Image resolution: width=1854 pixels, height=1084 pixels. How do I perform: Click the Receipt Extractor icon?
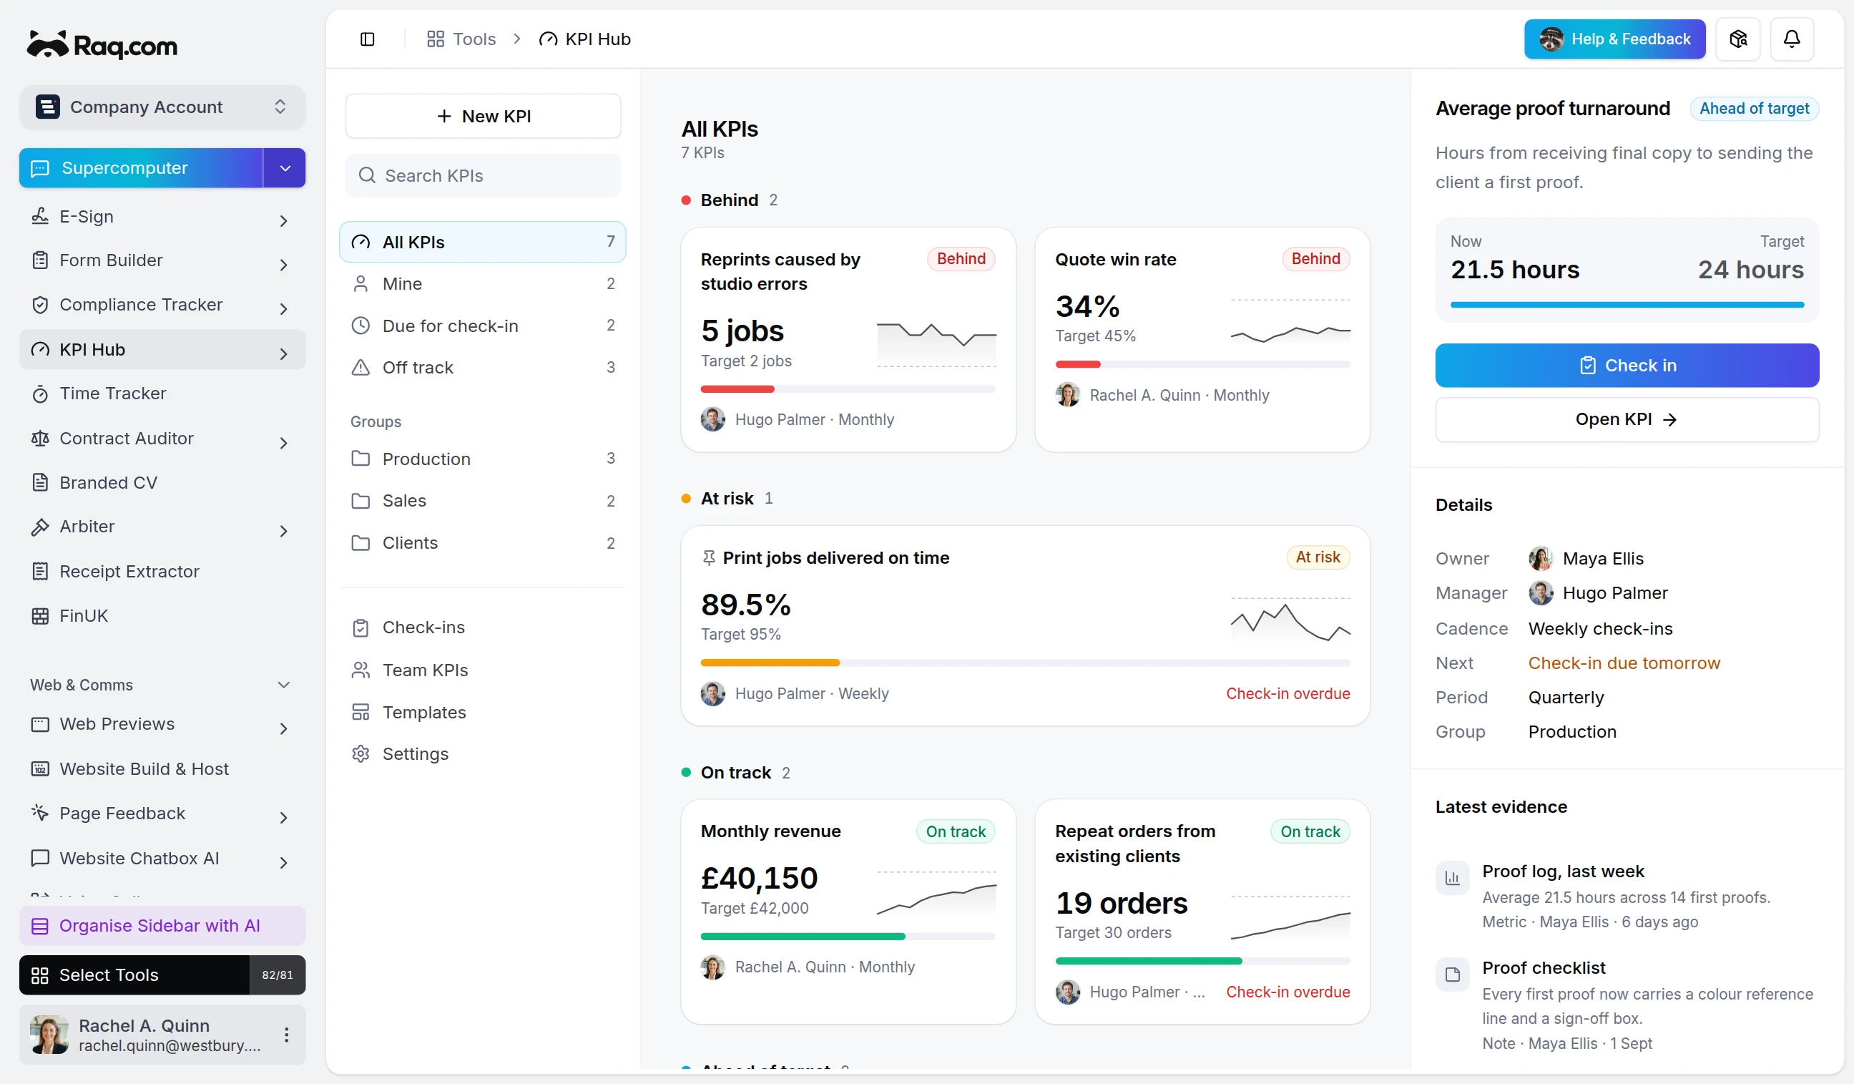pos(40,572)
